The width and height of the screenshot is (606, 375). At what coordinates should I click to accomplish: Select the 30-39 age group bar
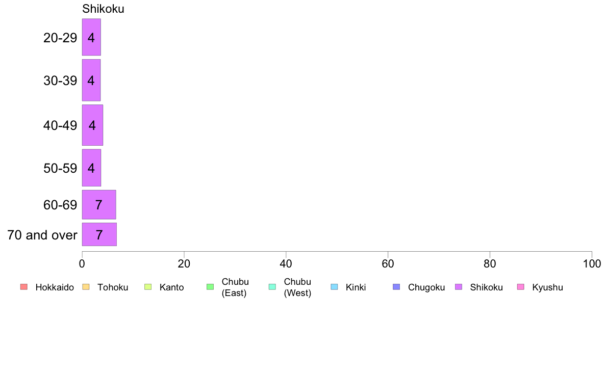[91, 81]
